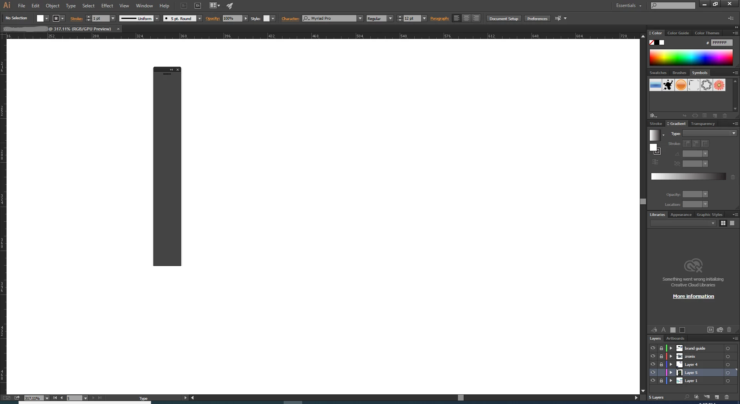Hide the brand guide layer
Screen dimensions: 740x404
[653, 348]
